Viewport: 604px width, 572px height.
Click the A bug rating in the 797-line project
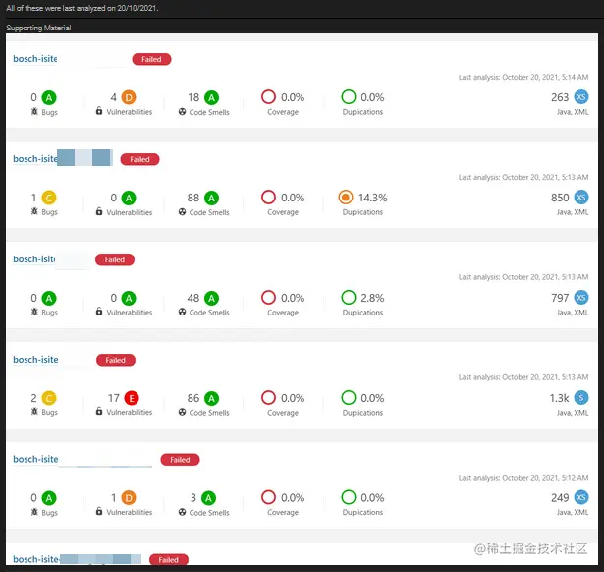[49, 298]
